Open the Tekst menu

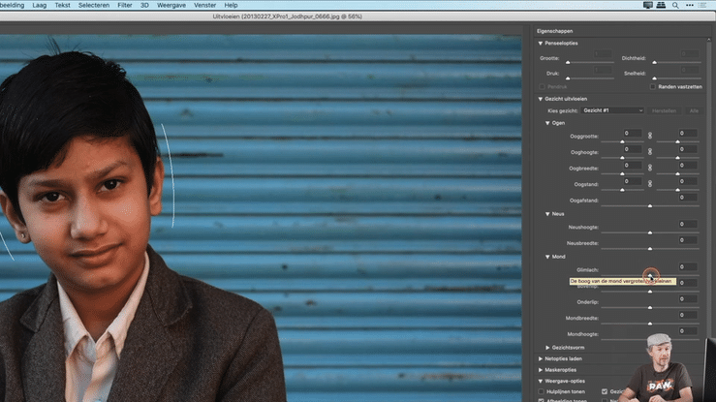pos(63,5)
